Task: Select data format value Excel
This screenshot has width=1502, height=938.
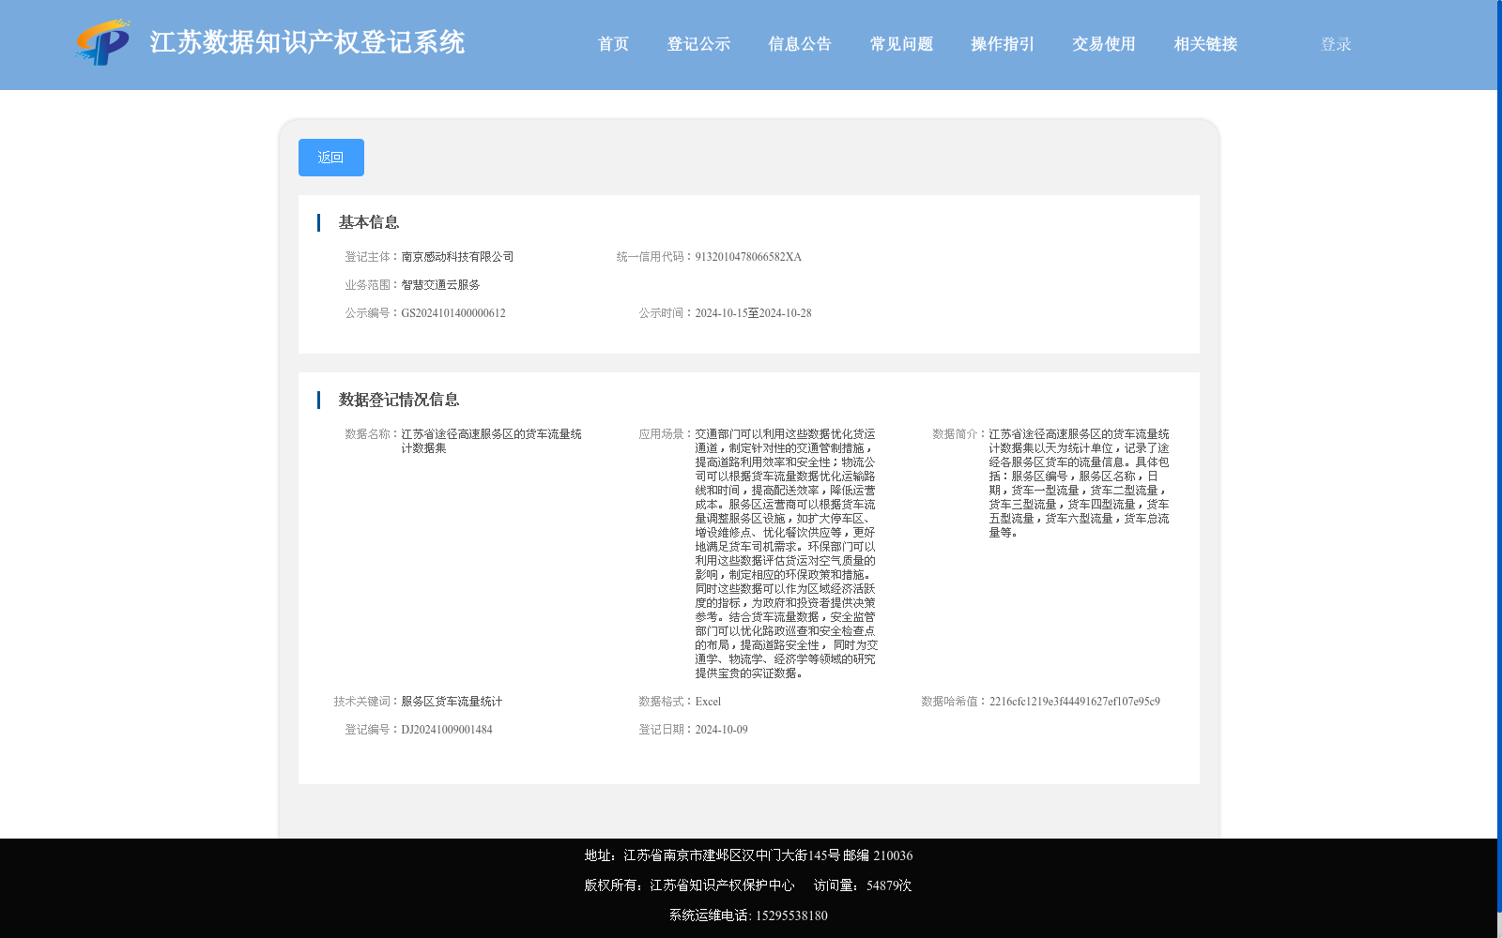Action: (x=708, y=702)
